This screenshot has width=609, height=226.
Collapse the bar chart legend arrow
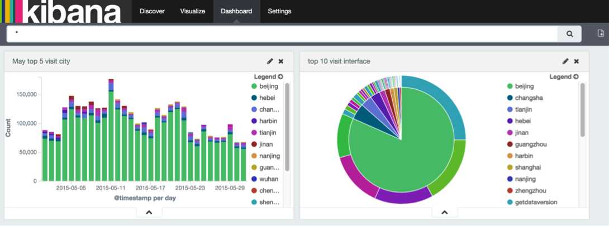280,77
